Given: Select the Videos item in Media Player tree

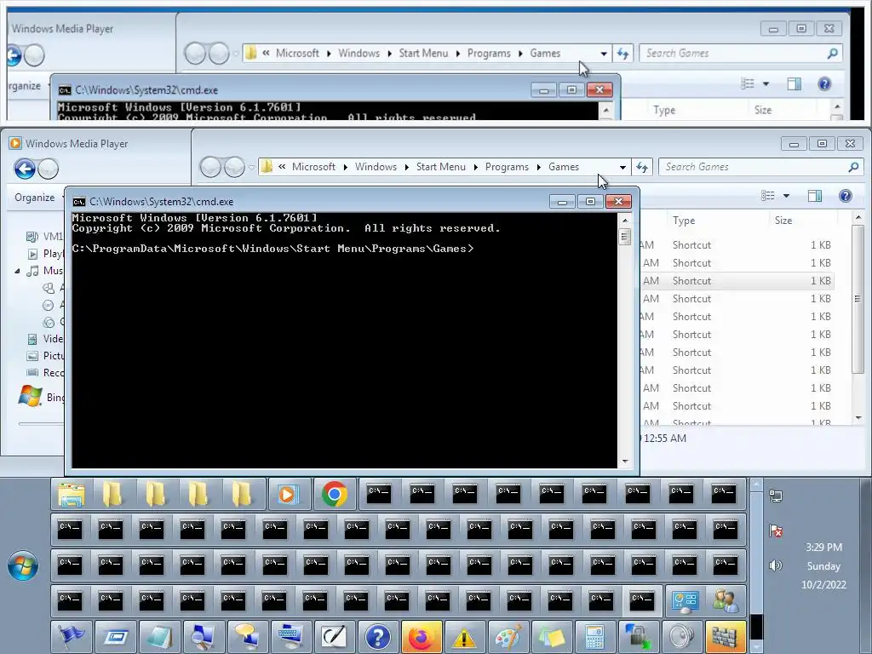Looking at the screenshot, I should (46, 339).
